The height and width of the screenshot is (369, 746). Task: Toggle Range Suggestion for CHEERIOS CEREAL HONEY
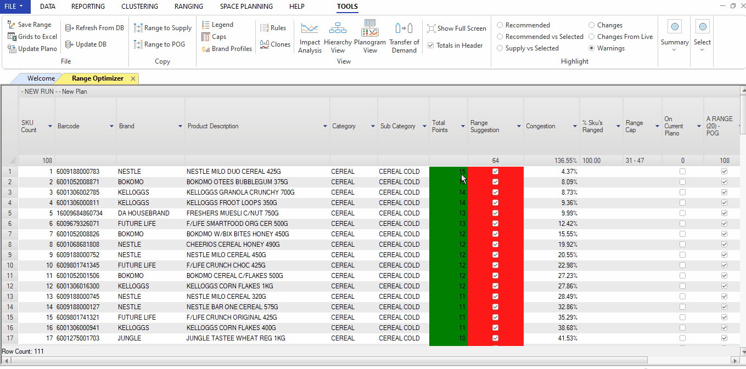tap(496, 245)
